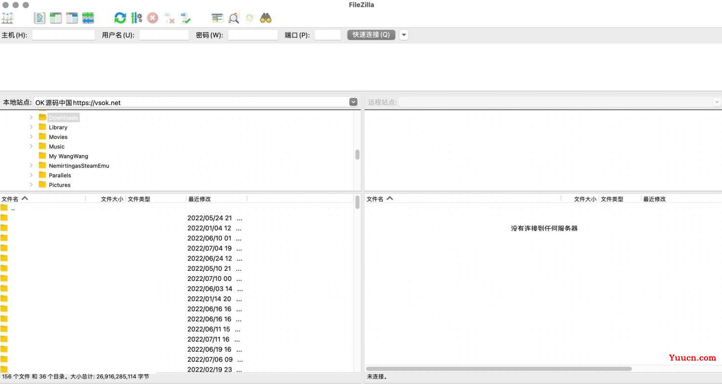Select the row modified 2022/06/24 12
Screen dimensions: 722x384
click(177, 258)
